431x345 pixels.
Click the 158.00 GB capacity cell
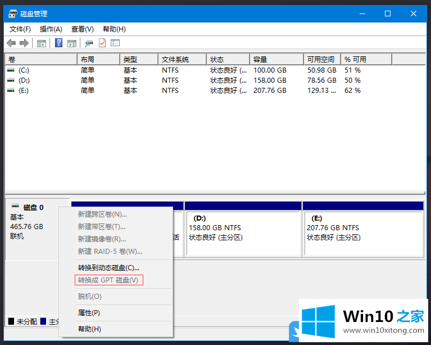tap(270, 80)
